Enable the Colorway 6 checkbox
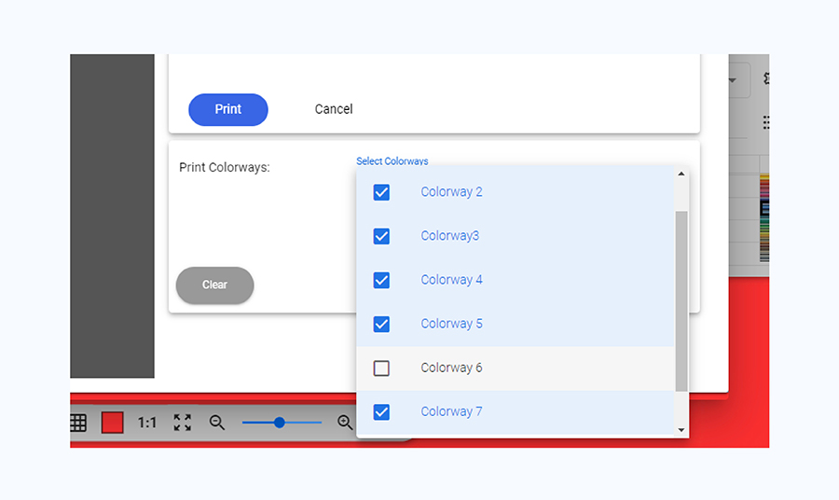839x500 pixels. pyautogui.click(x=381, y=368)
